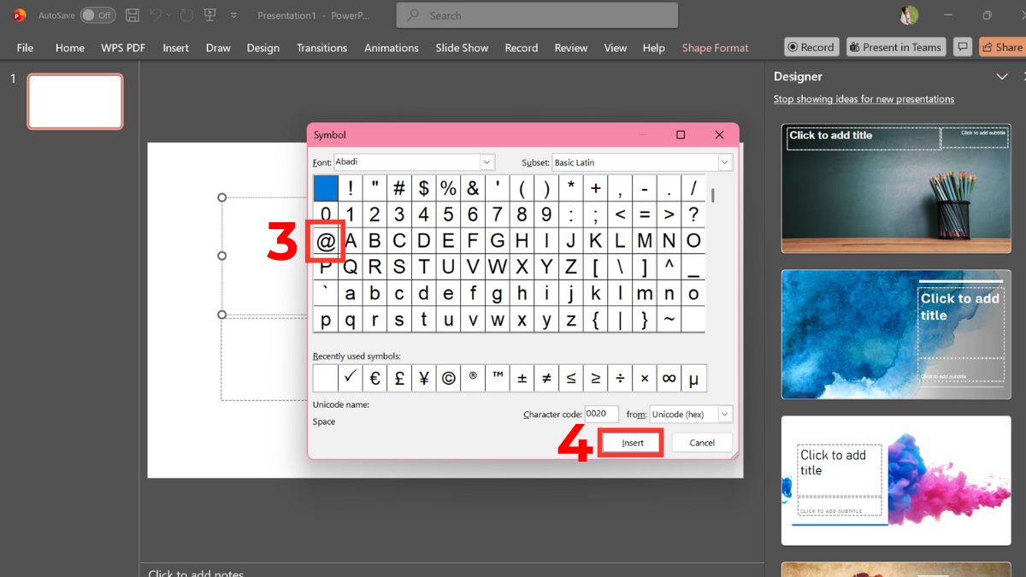Screen dimensions: 1026x577
Task: Select the euro € sign in recently used symbols
Action: coord(374,377)
